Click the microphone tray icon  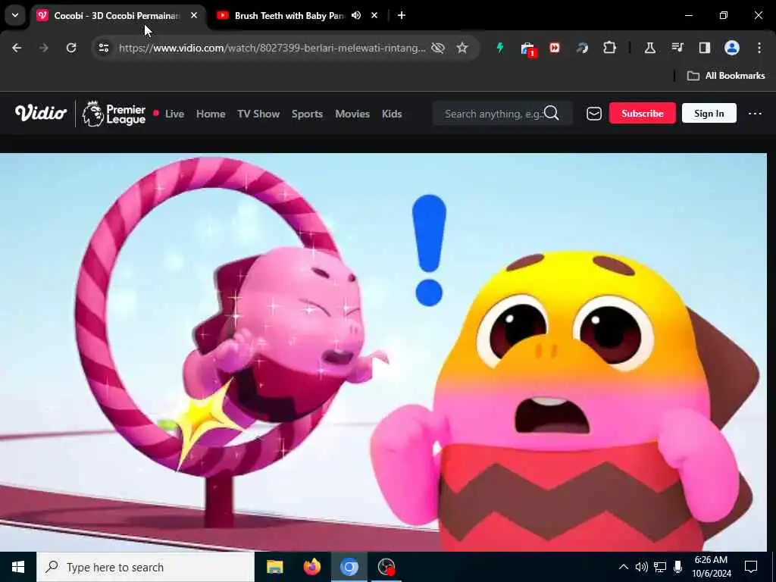(x=677, y=567)
